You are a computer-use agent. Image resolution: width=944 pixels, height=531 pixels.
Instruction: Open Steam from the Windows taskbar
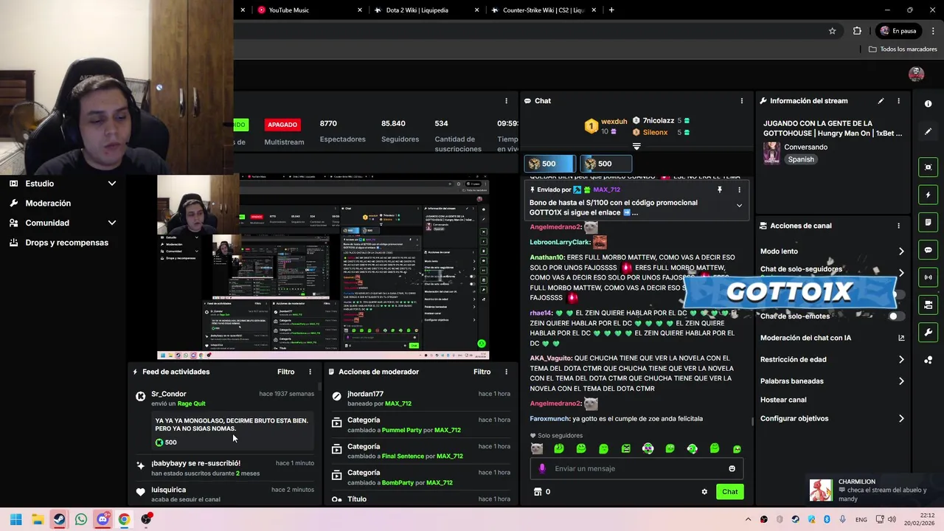coord(59,519)
